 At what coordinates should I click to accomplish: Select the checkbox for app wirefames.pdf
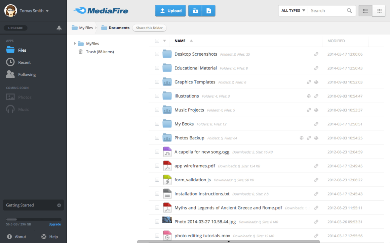(157, 166)
